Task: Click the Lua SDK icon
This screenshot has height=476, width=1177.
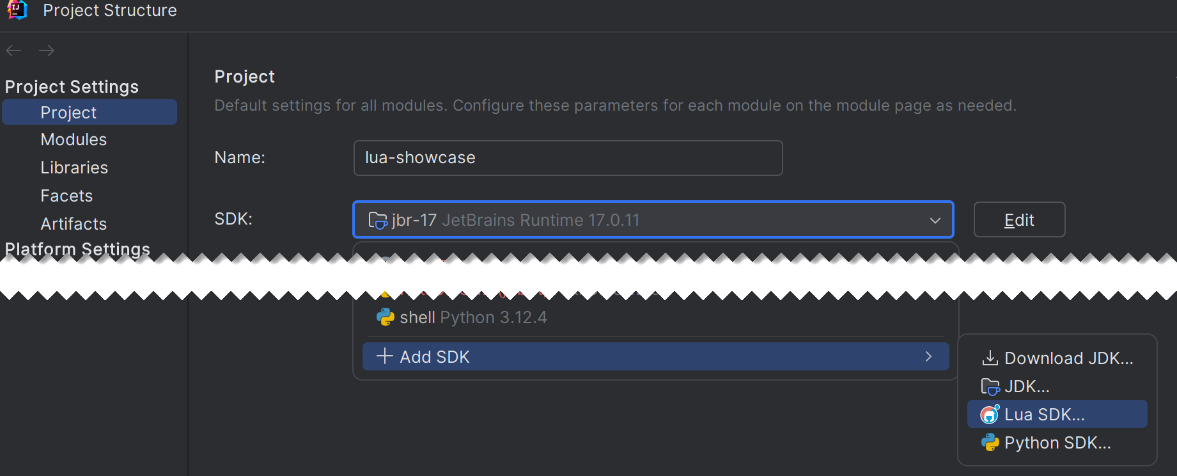Action: pyautogui.click(x=990, y=415)
